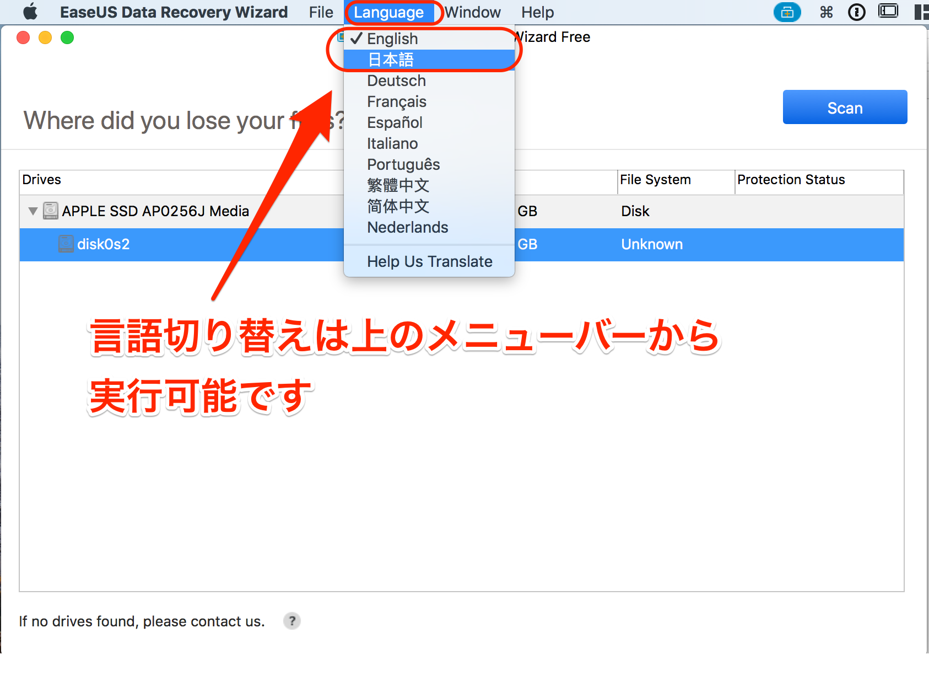
Task: Open the 1Password keyhole menu bar icon
Action: [856, 12]
